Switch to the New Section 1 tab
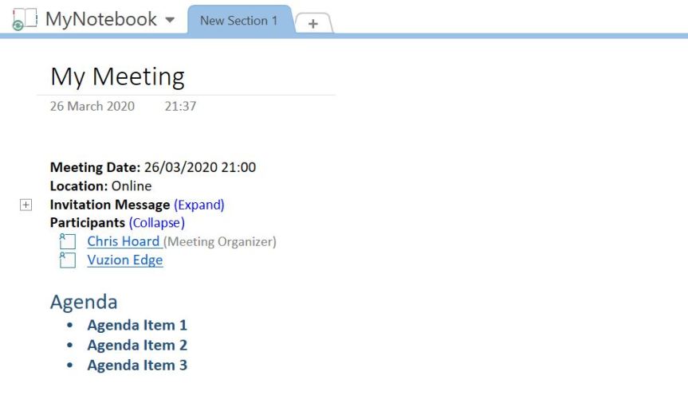The width and height of the screenshot is (688, 395). [238, 21]
